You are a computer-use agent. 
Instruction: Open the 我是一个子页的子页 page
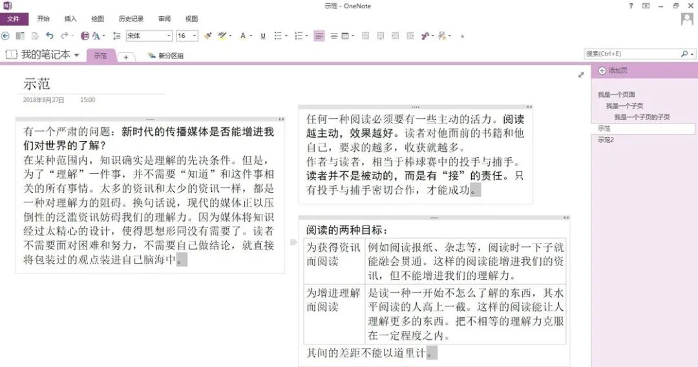click(642, 117)
